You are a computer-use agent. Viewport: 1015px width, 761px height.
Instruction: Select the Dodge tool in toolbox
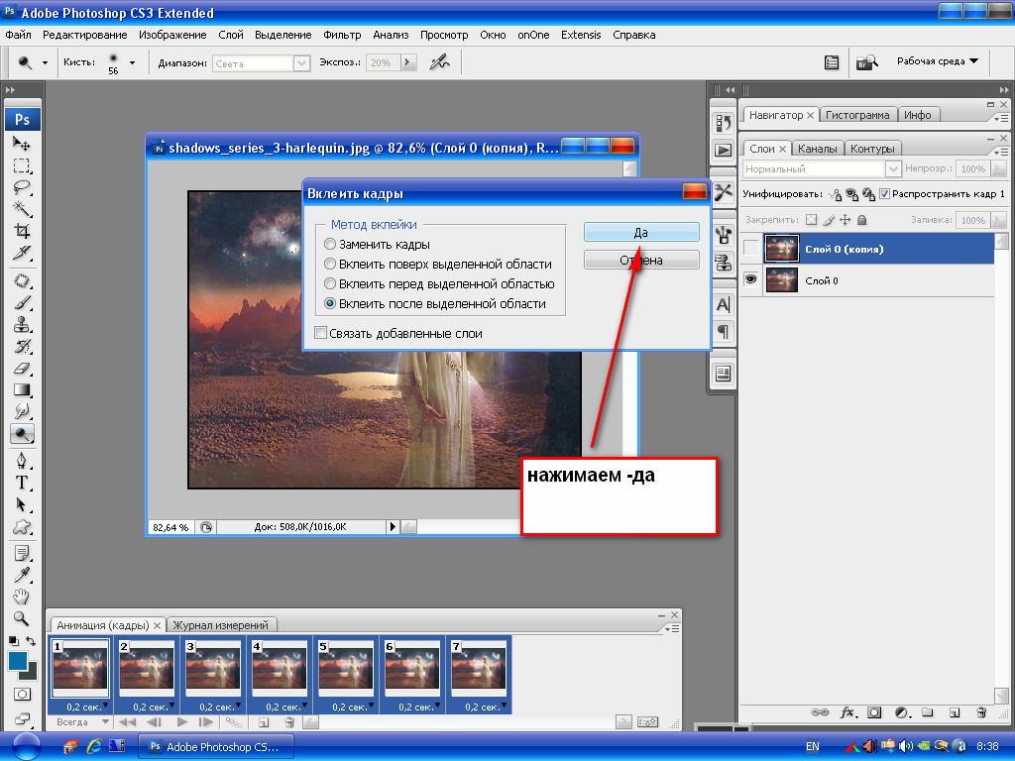coord(22,434)
